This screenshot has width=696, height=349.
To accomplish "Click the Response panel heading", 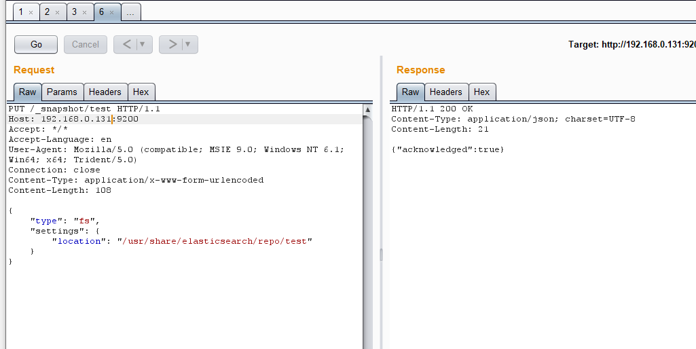I will [x=420, y=70].
